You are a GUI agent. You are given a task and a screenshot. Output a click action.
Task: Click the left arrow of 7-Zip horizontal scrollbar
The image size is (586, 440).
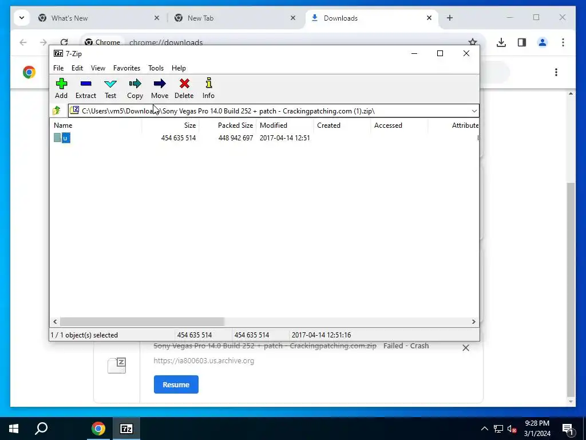coord(55,322)
